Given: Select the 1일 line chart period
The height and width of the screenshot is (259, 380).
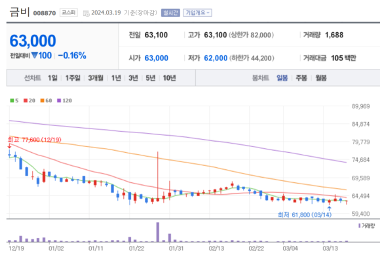Looking at the screenshot, I should pos(52,78).
